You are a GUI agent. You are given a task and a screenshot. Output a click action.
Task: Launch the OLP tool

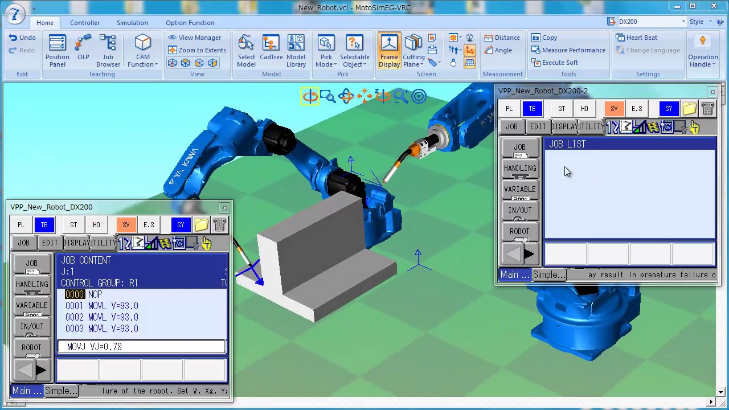click(x=83, y=47)
